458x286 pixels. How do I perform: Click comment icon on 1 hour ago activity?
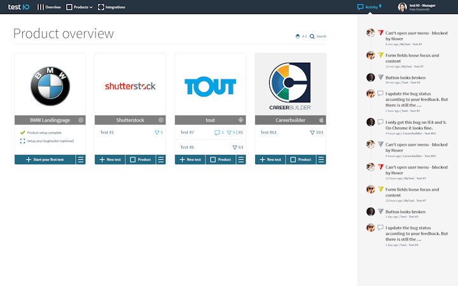[x=380, y=93]
